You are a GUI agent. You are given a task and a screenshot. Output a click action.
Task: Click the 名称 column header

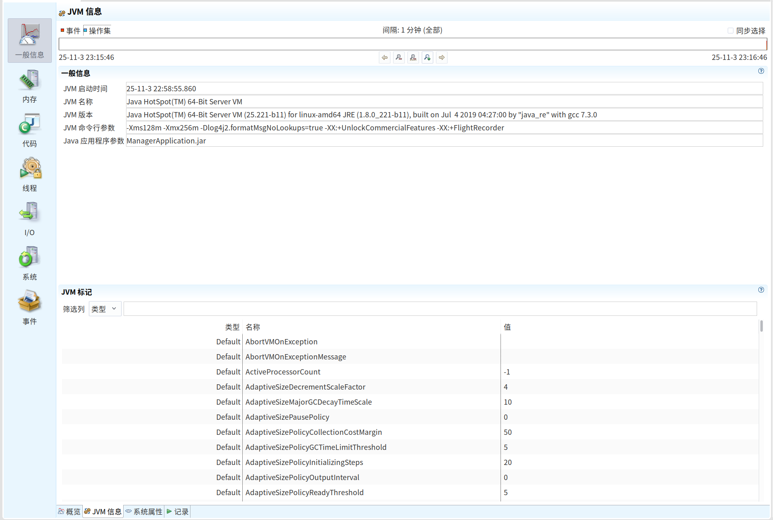[x=253, y=327]
